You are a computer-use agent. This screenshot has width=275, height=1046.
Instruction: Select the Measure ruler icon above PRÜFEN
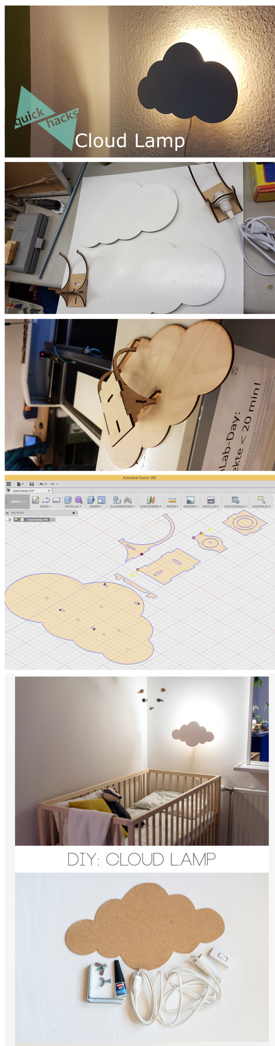172,500
